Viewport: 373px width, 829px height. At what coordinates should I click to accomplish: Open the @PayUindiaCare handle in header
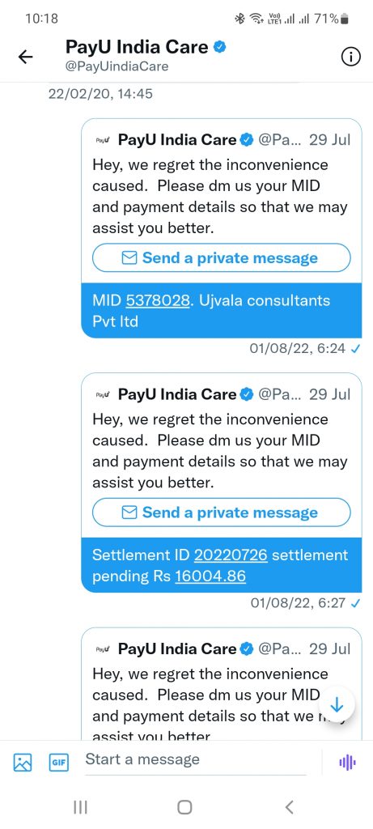117,66
